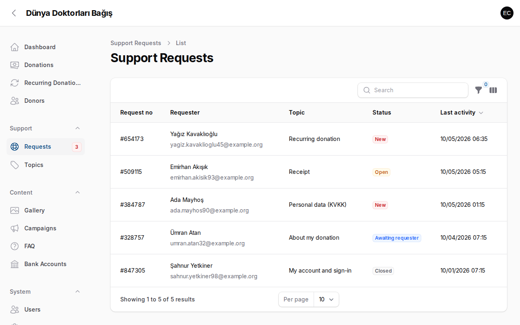
Task: Click the Closed status badge
Action: [x=383, y=271]
